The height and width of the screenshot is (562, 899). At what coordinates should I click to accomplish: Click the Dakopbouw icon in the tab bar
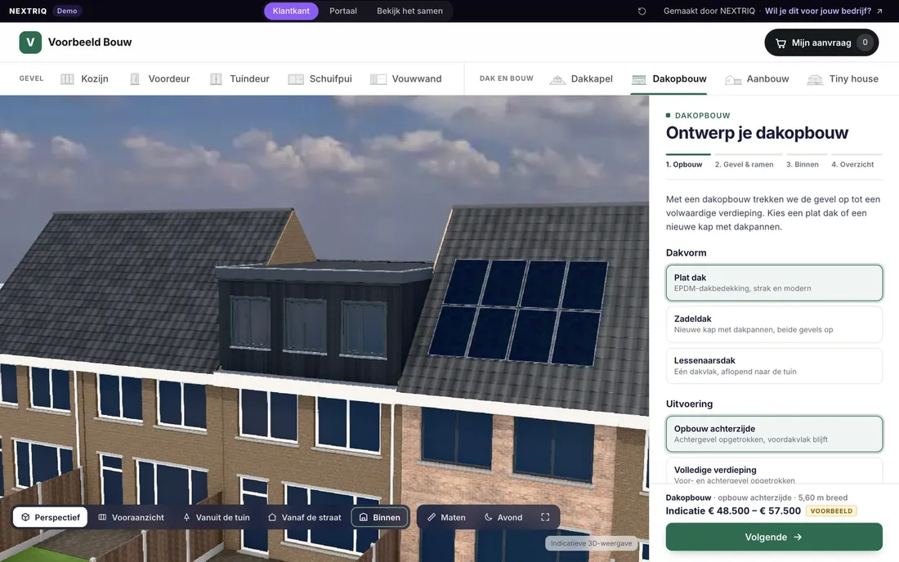pyautogui.click(x=639, y=79)
